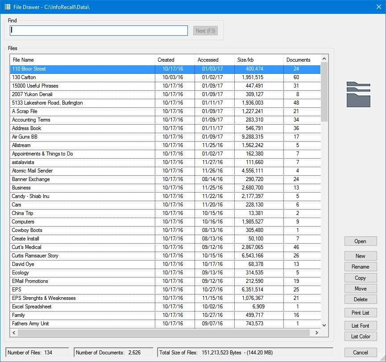
Task: Select 'EPS Strenghts & Weaknesses' row
Action: coord(165,298)
